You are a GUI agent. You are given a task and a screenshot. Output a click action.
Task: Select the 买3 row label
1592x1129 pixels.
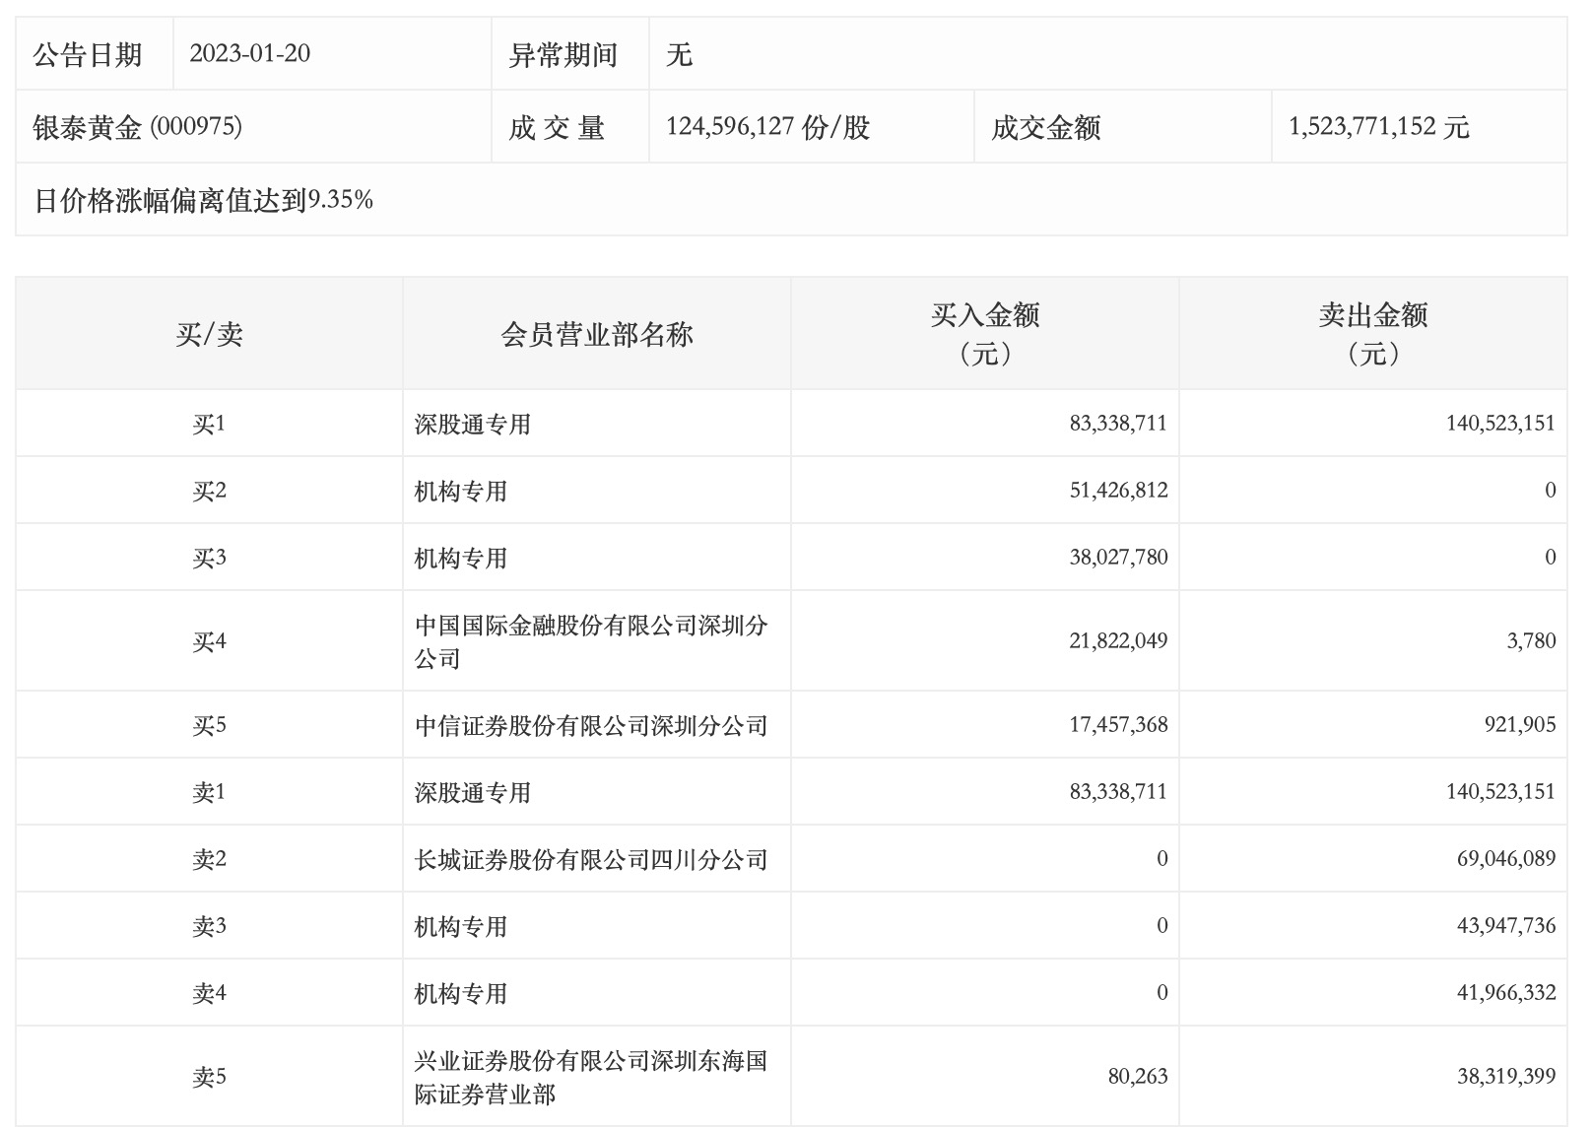tap(209, 559)
